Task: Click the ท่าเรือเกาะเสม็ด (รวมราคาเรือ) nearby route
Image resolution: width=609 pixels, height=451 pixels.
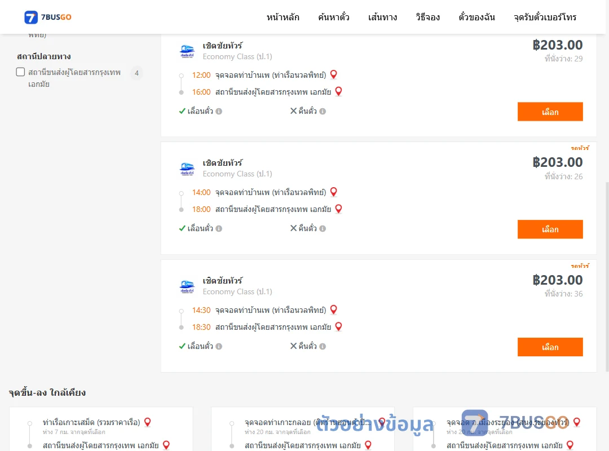Action: [x=91, y=422]
